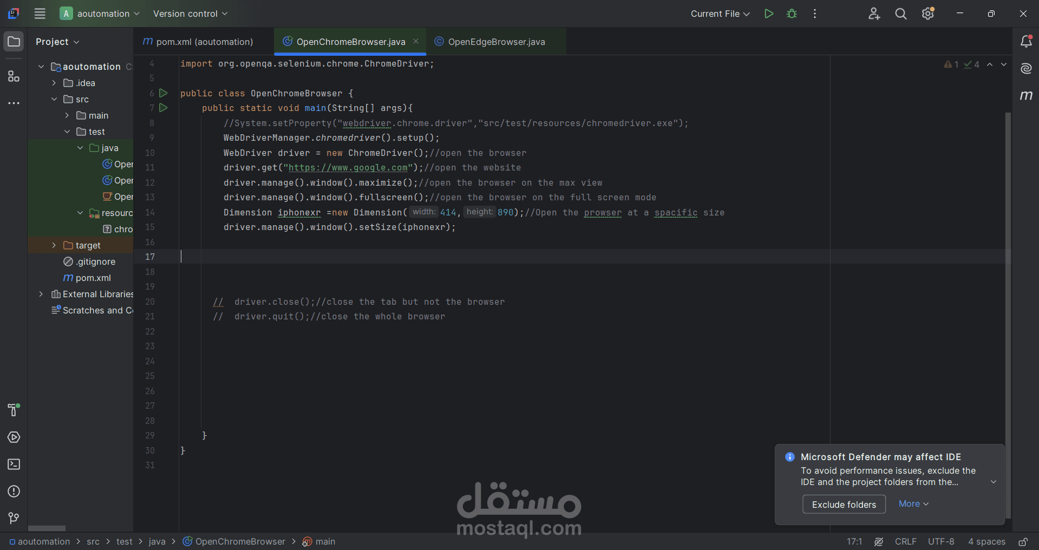The height and width of the screenshot is (550, 1039).
Task: Open the Terminal tool window
Action: point(14,464)
